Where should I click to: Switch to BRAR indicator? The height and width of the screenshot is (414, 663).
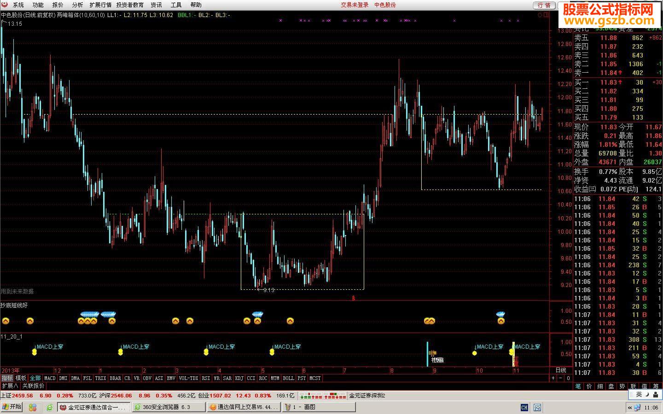point(115,378)
